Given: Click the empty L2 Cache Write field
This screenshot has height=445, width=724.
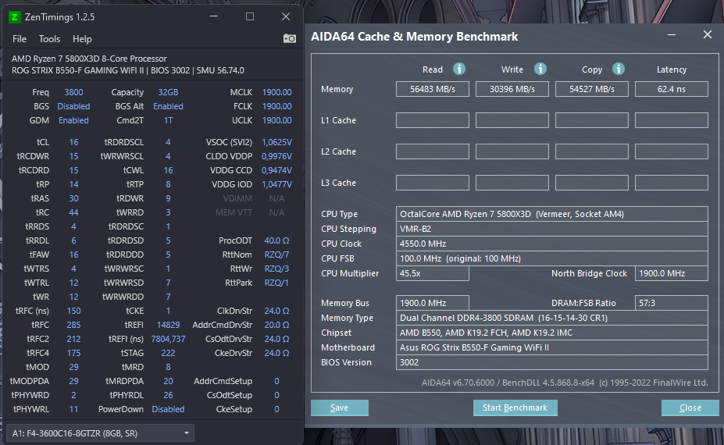Looking at the screenshot, I should coord(512,151).
